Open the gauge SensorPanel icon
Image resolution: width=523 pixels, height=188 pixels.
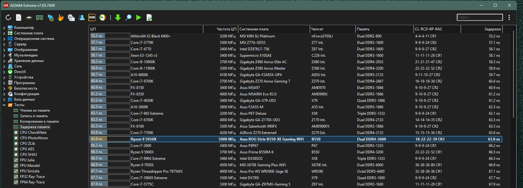click(x=103, y=17)
